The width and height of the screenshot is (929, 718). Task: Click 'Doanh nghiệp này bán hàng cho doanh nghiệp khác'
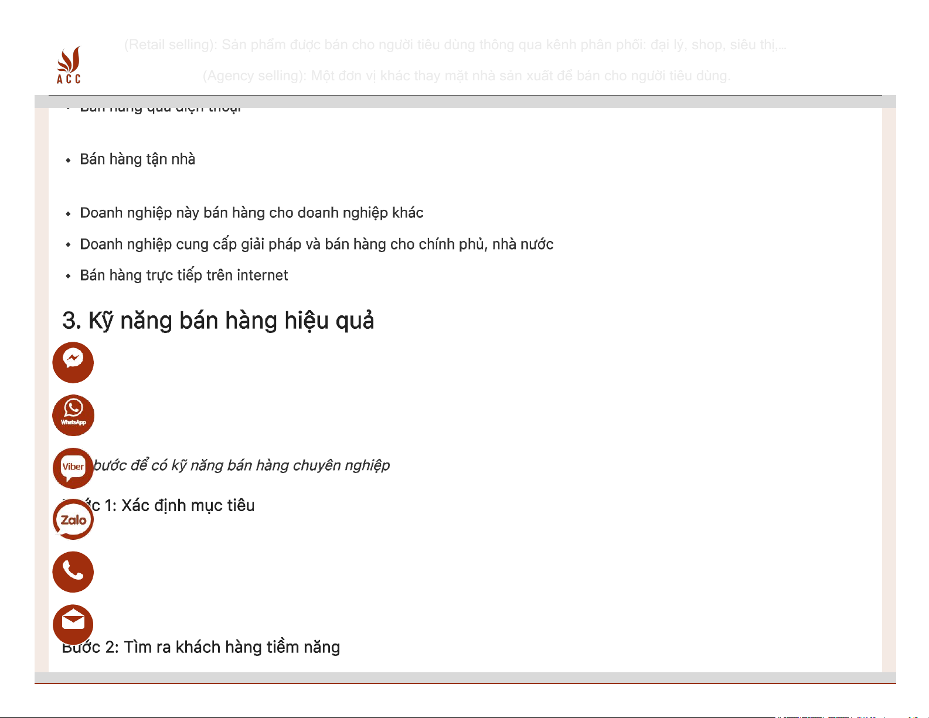[251, 213]
